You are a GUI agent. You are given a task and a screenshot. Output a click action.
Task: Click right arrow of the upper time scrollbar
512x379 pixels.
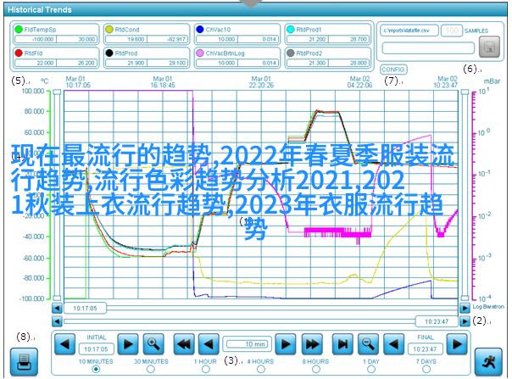pyautogui.click(x=465, y=308)
